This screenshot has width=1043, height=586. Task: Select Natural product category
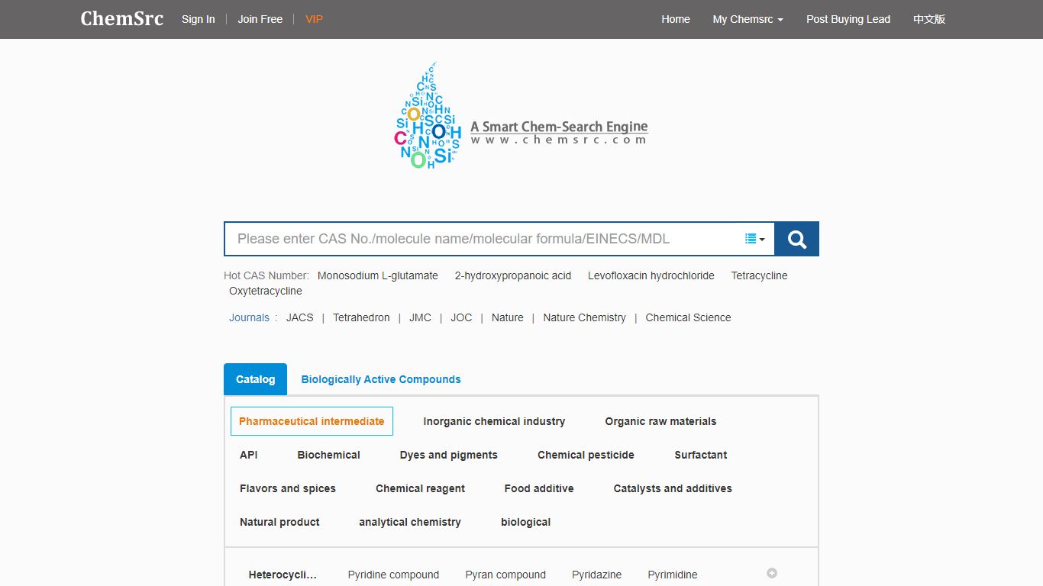pos(279,522)
